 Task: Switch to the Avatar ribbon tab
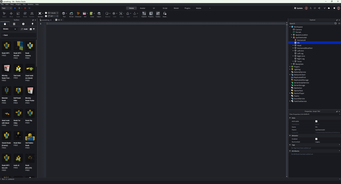pos(143,8)
